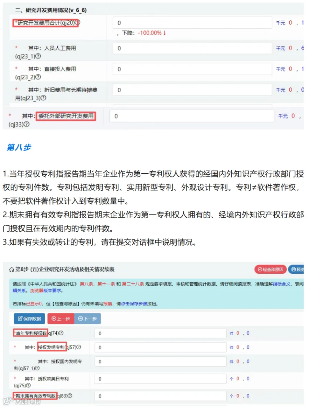Open help icon beside 授权发明专利 (qj57)
The image size is (309, 407).
[79, 347]
